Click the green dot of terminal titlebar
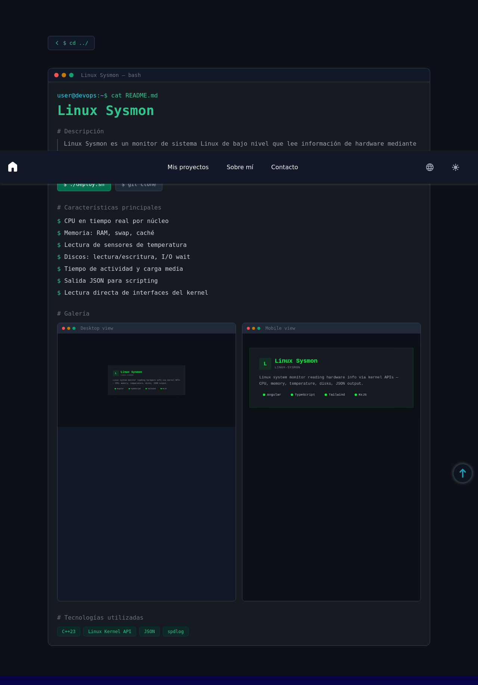Viewport: 478px width, 685px height. pyautogui.click(x=71, y=75)
